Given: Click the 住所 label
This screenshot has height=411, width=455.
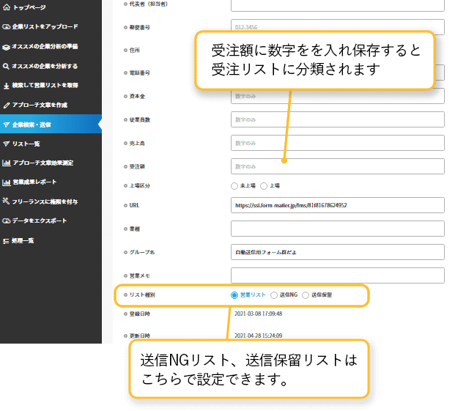Looking at the screenshot, I should [x=134, y=51].
